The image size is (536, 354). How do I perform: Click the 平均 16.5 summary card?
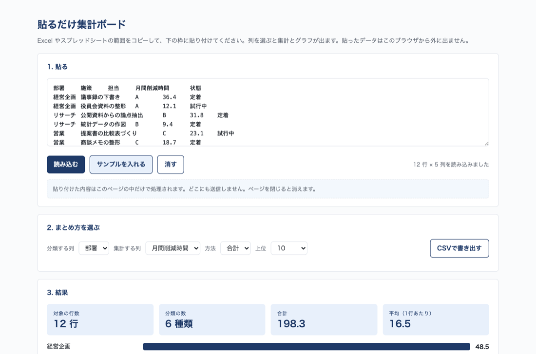click(x=436, y=319)
